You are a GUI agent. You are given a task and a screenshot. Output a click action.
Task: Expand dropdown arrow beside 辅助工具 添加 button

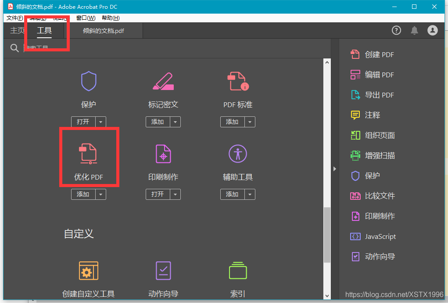tap(250, 195)
